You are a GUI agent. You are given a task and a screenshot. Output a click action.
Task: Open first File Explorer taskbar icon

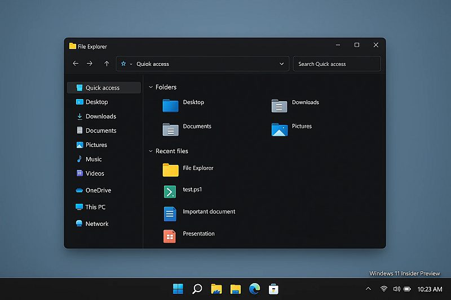pos(216,289)
